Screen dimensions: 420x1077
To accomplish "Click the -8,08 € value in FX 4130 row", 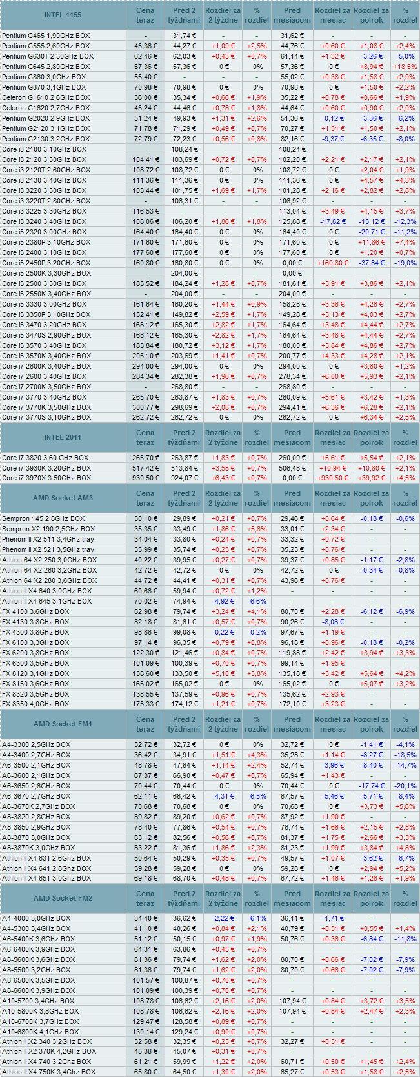I will pyautogui.click(x=333, y=622).
